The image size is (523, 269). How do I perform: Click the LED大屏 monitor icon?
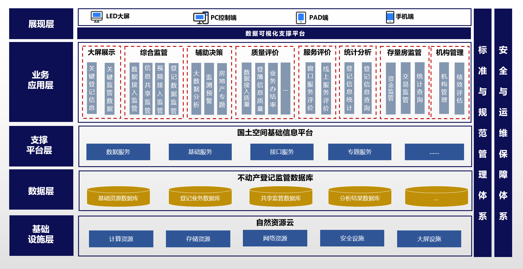pos(96,17)
